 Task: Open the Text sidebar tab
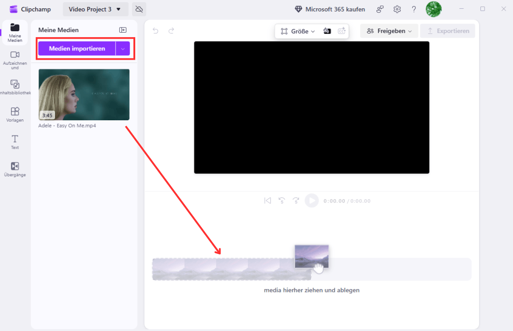pos(15,142)
